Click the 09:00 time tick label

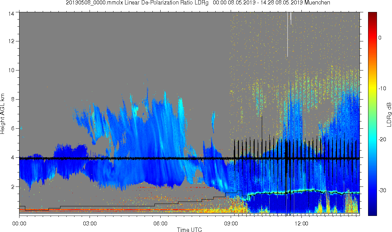231,223
